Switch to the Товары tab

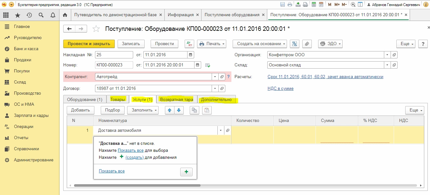coord(118,99)
